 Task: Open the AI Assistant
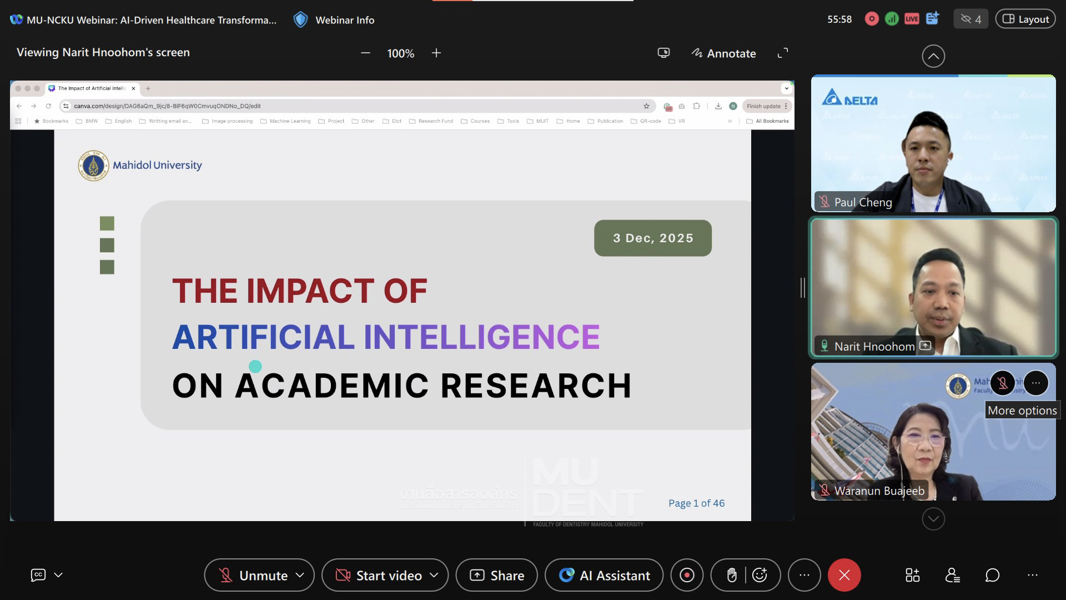[x=604, y=576]
